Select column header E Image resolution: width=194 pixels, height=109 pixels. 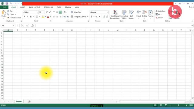click(x=45, y=30)
